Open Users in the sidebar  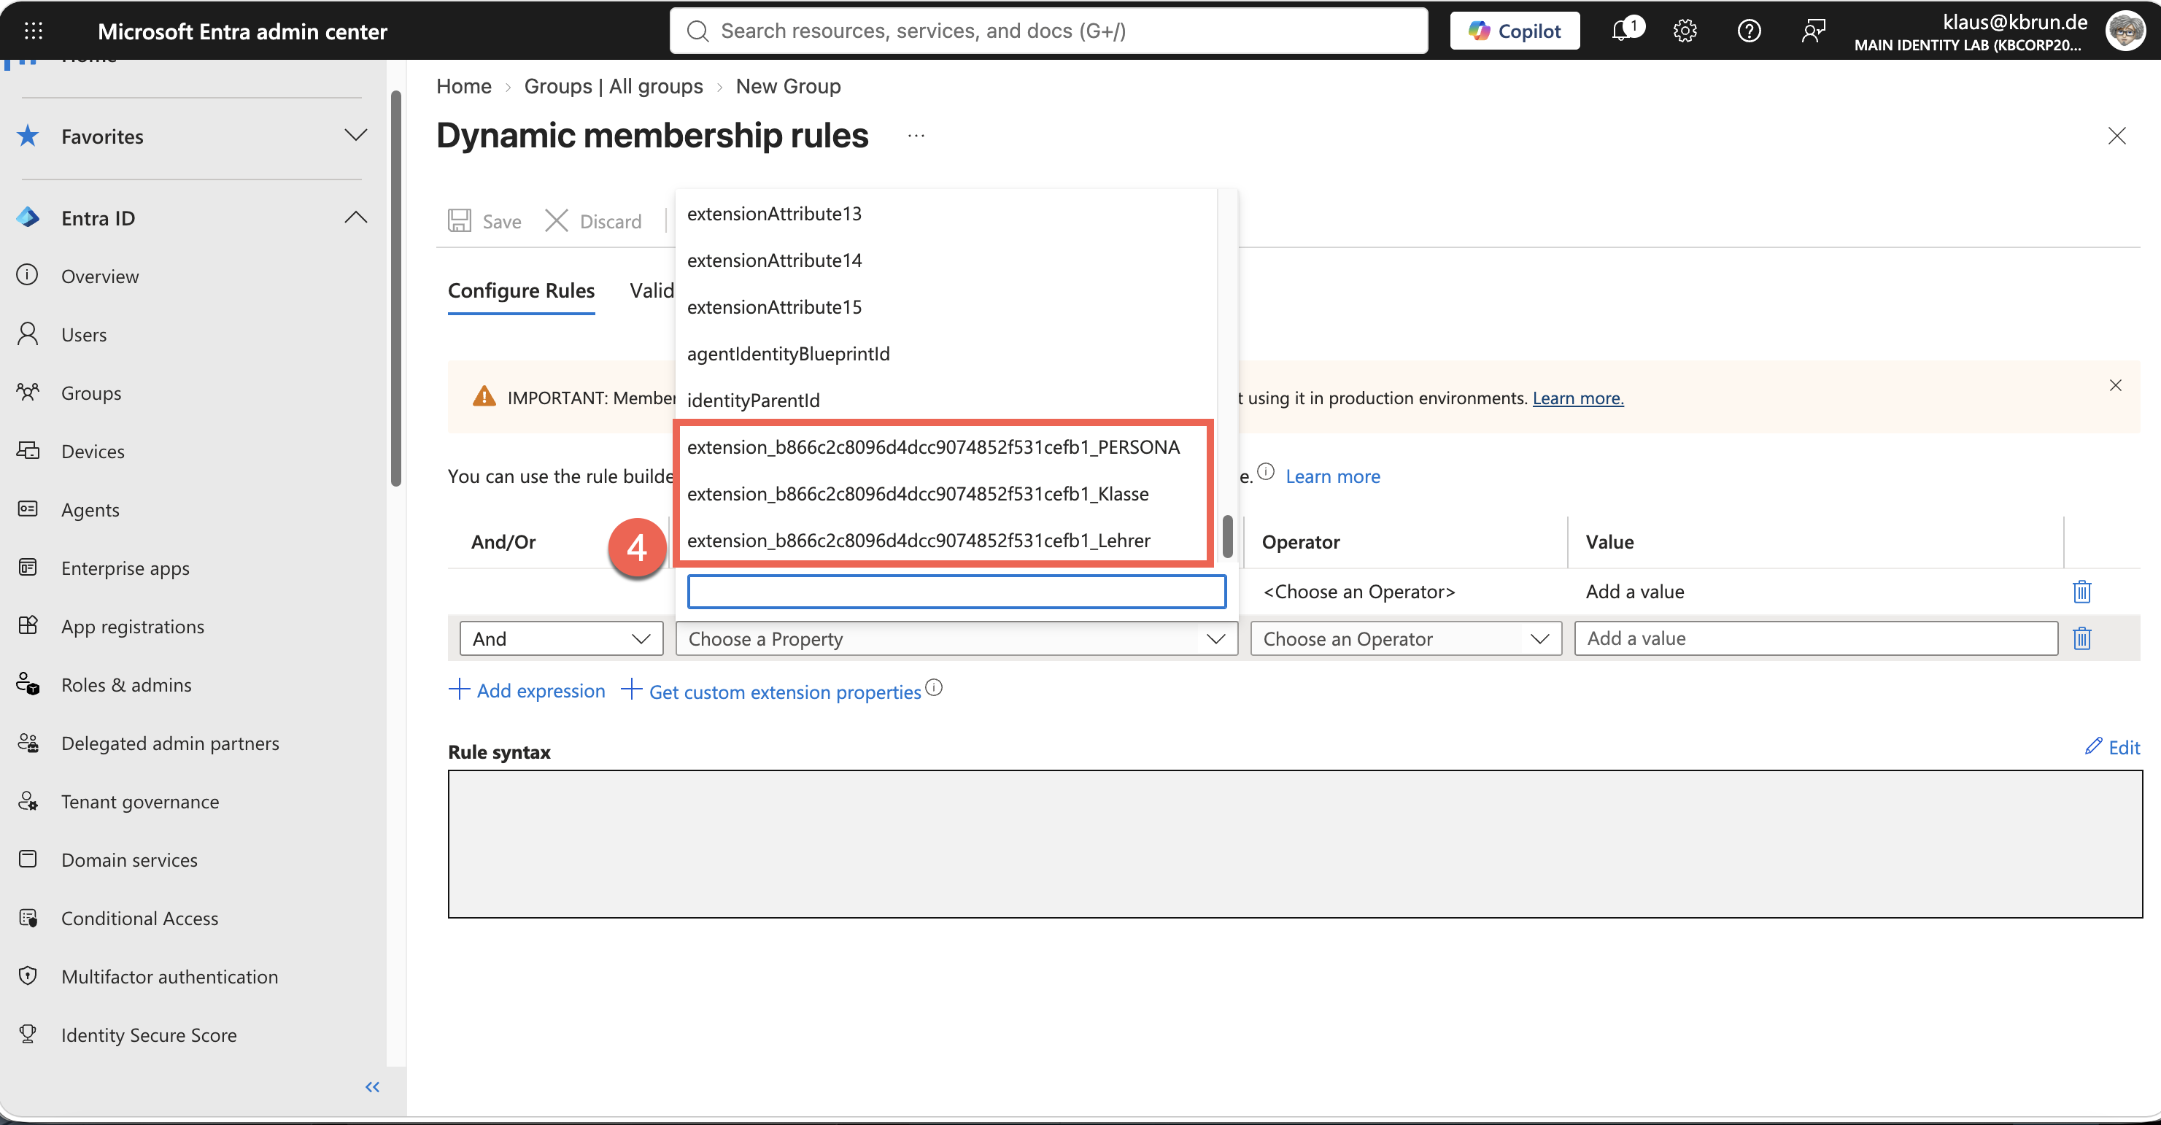pos(84,335)
